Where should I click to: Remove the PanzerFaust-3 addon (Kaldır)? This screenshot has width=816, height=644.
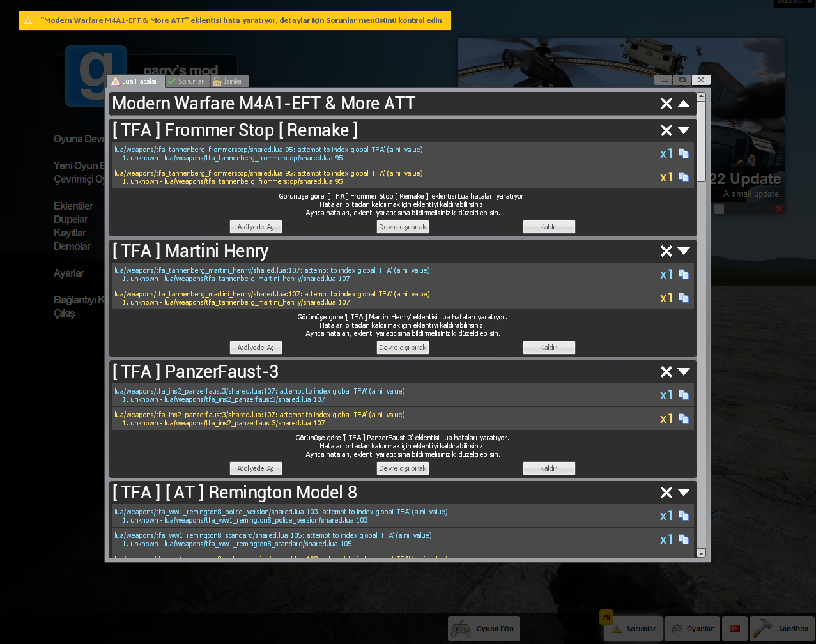(x=549, y=468)
